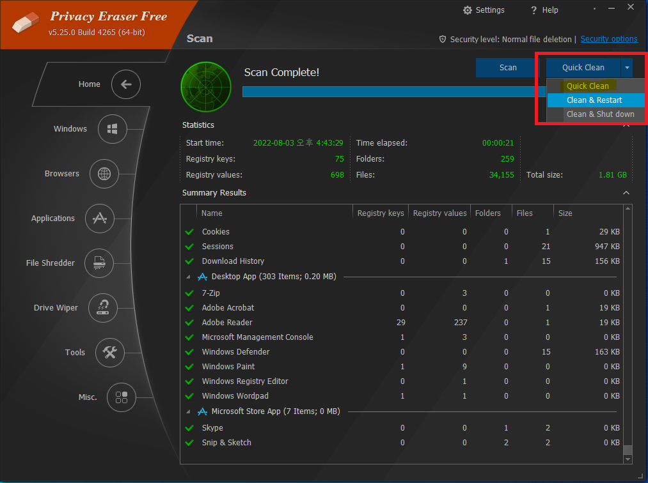Toggle the Download History check mark
This screenshot has height=483, width=648.
[190, 261]
